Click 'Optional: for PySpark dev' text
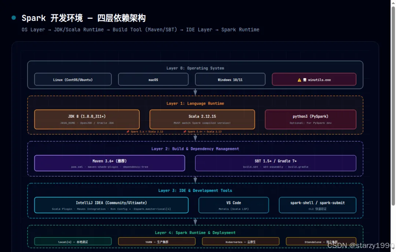This screenshot has width=396, height=252. point(311,123)
